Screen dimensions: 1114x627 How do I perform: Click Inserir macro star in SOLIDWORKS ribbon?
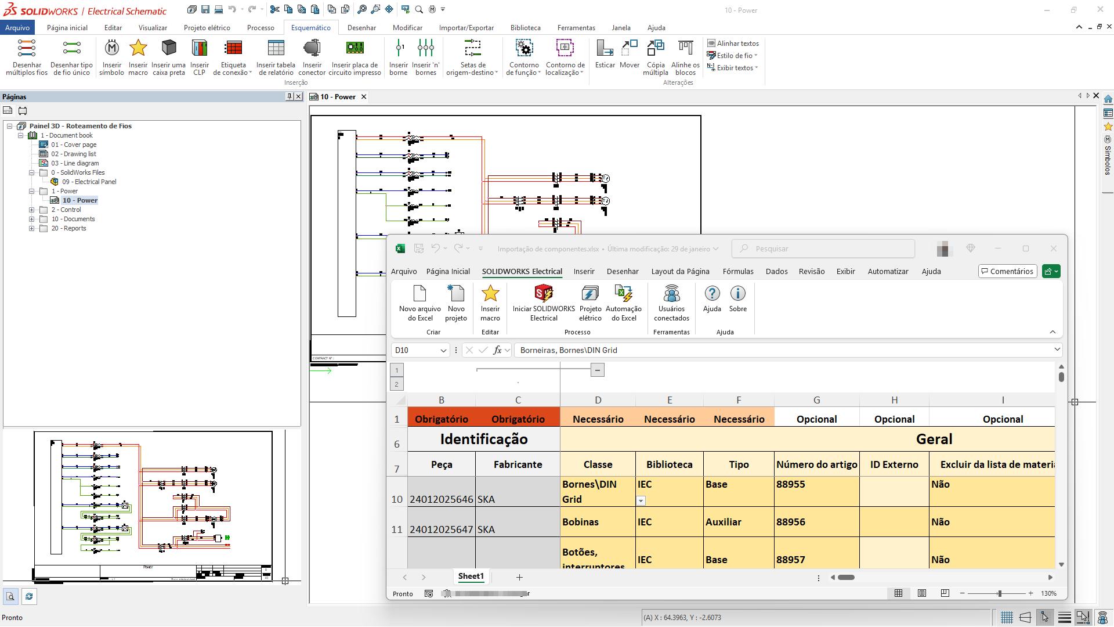138,57
